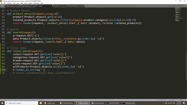Open the command prompt taskbar window
The height and width of the screenshot is (105, 187).
(x=129, y=103)
